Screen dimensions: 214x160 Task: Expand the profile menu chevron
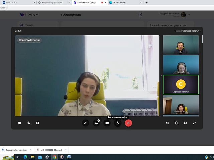(x=189, y=15)
